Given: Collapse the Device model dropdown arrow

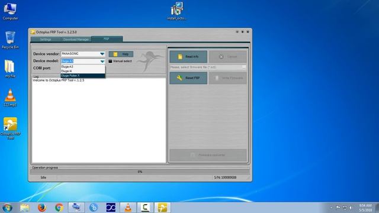Looking at the screenshot, I should point(102,62).
